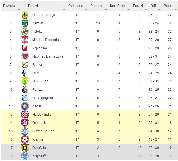Click the Rekreativo club crest
This screenshot has height=161, width=178.
click(x=25, y=123)
